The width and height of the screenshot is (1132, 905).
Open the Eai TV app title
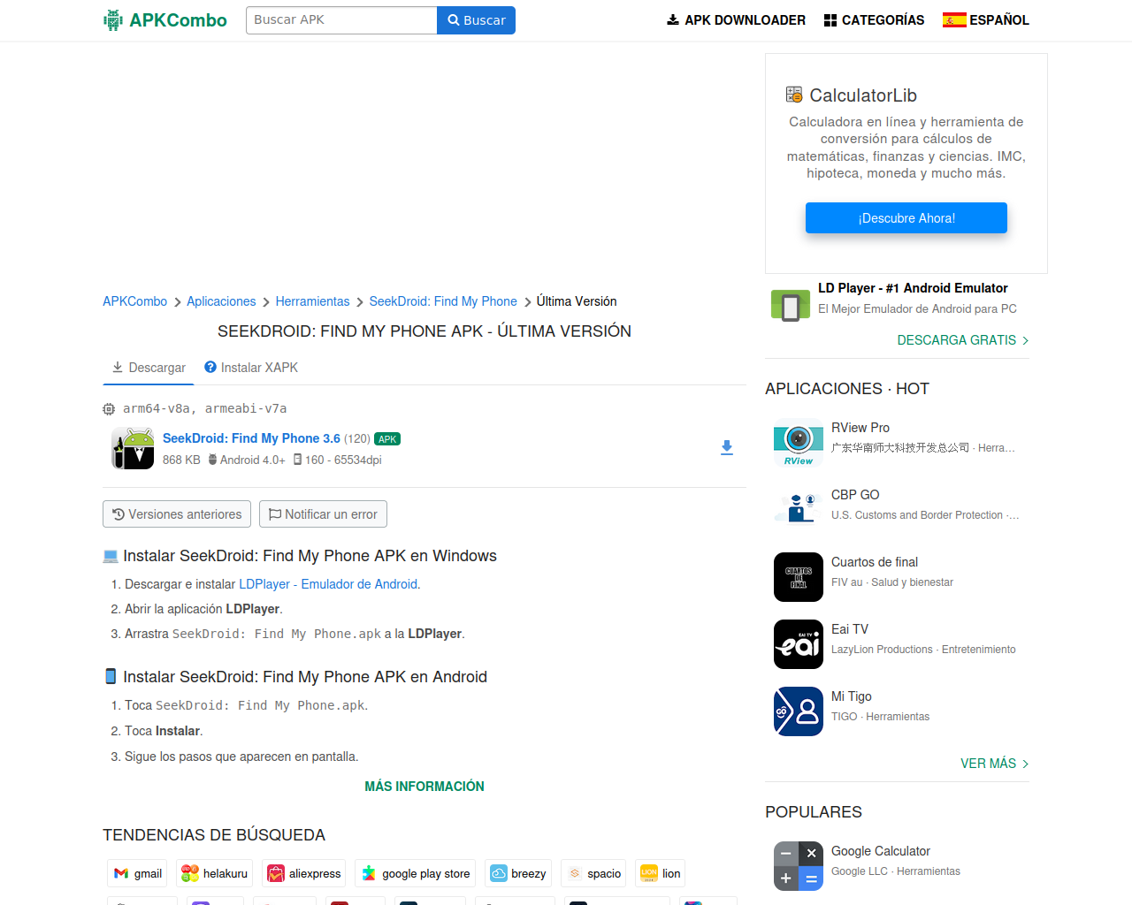(x=850, y=629)
